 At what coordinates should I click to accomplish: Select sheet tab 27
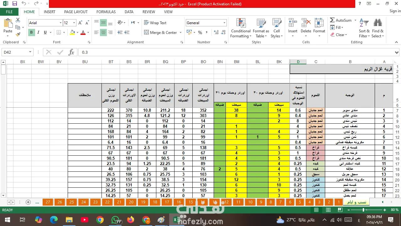[x=48, y=202]
